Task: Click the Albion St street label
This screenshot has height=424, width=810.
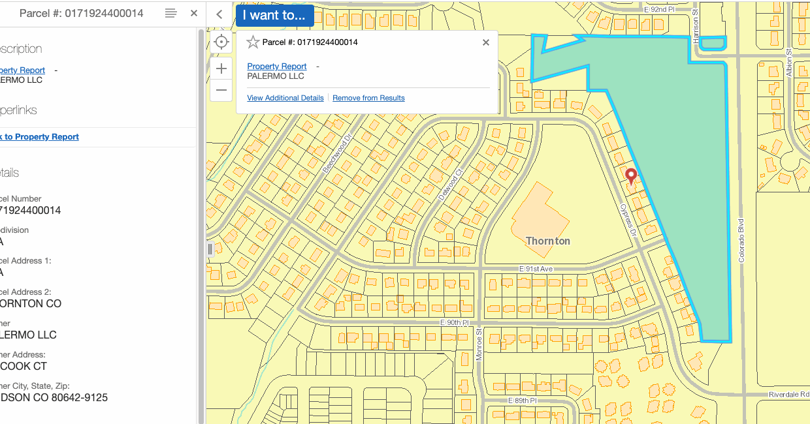Action: (789, 63)
